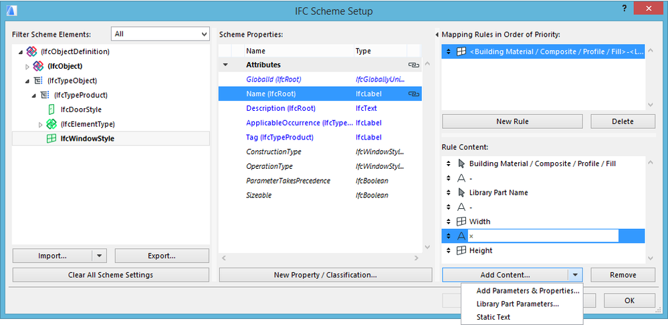Click the IfcObject node icon
668x325 pixels.
(x=38, y=66)
